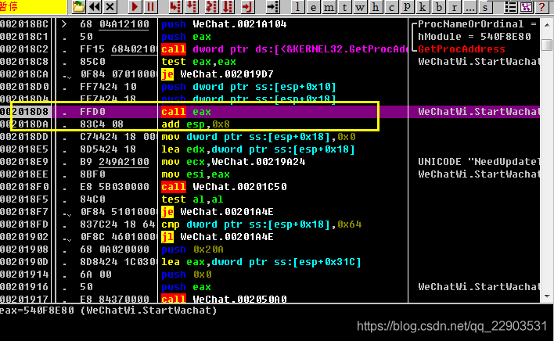Click the Execute Till Return icon

pos(248,7)
